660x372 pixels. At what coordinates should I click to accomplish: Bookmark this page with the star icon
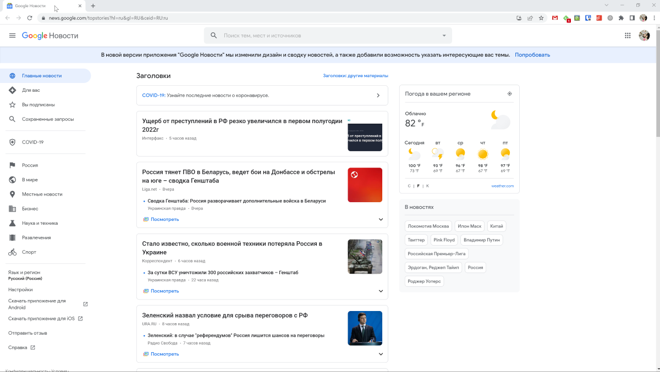point(541,18)
